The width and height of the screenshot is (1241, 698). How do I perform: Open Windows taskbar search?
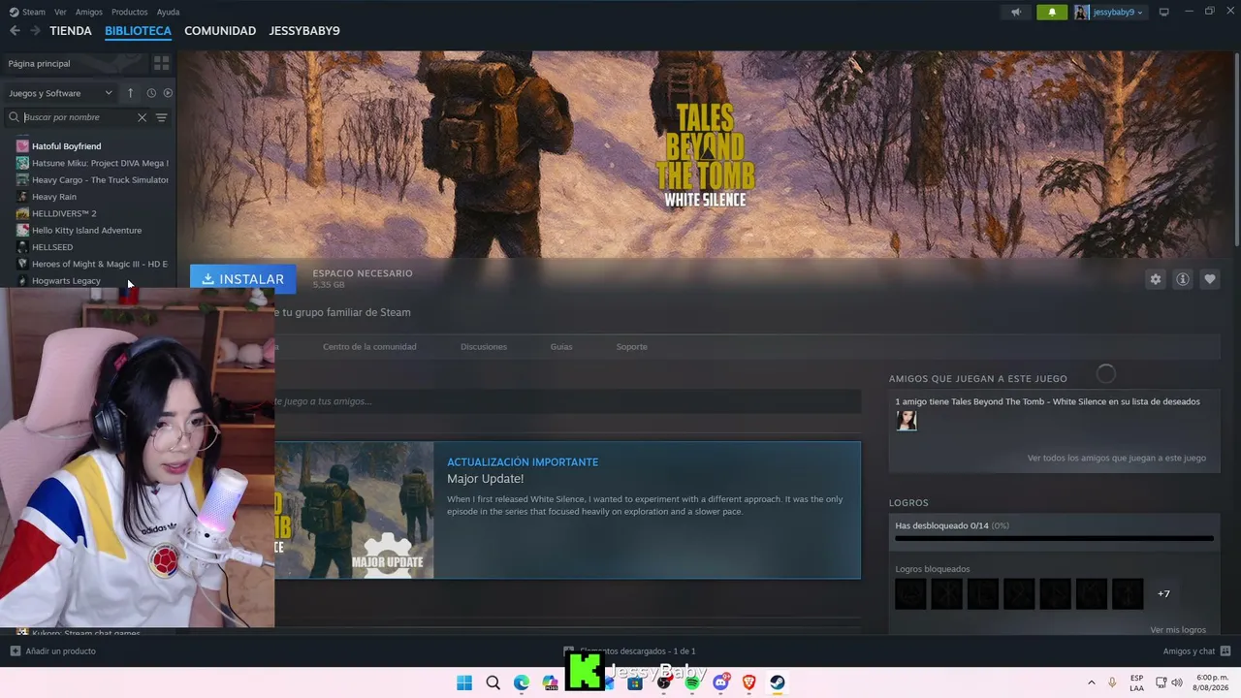point(493,682)
